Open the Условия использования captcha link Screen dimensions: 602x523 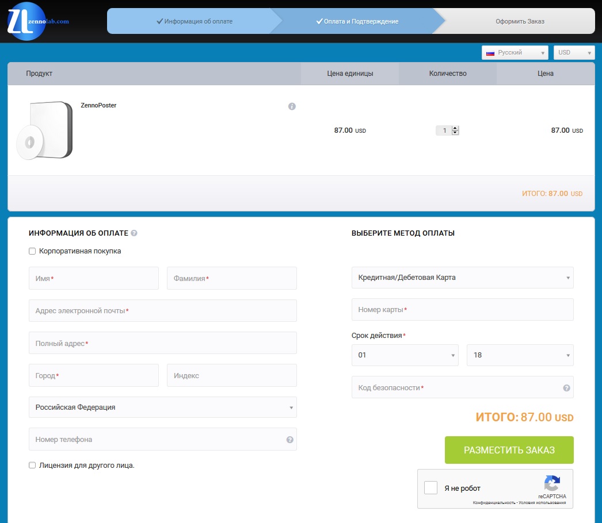(542, 503)
